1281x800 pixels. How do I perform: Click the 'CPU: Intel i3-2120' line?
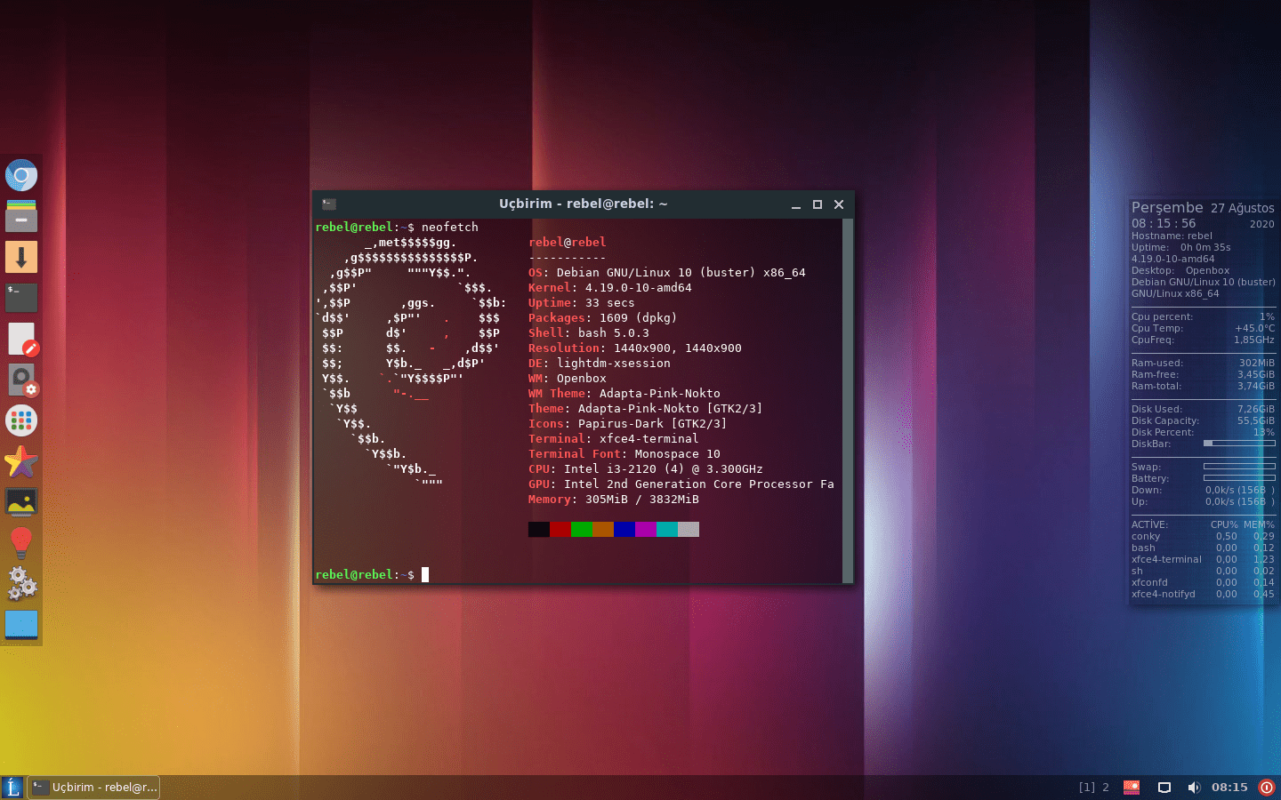coord(646,469)
